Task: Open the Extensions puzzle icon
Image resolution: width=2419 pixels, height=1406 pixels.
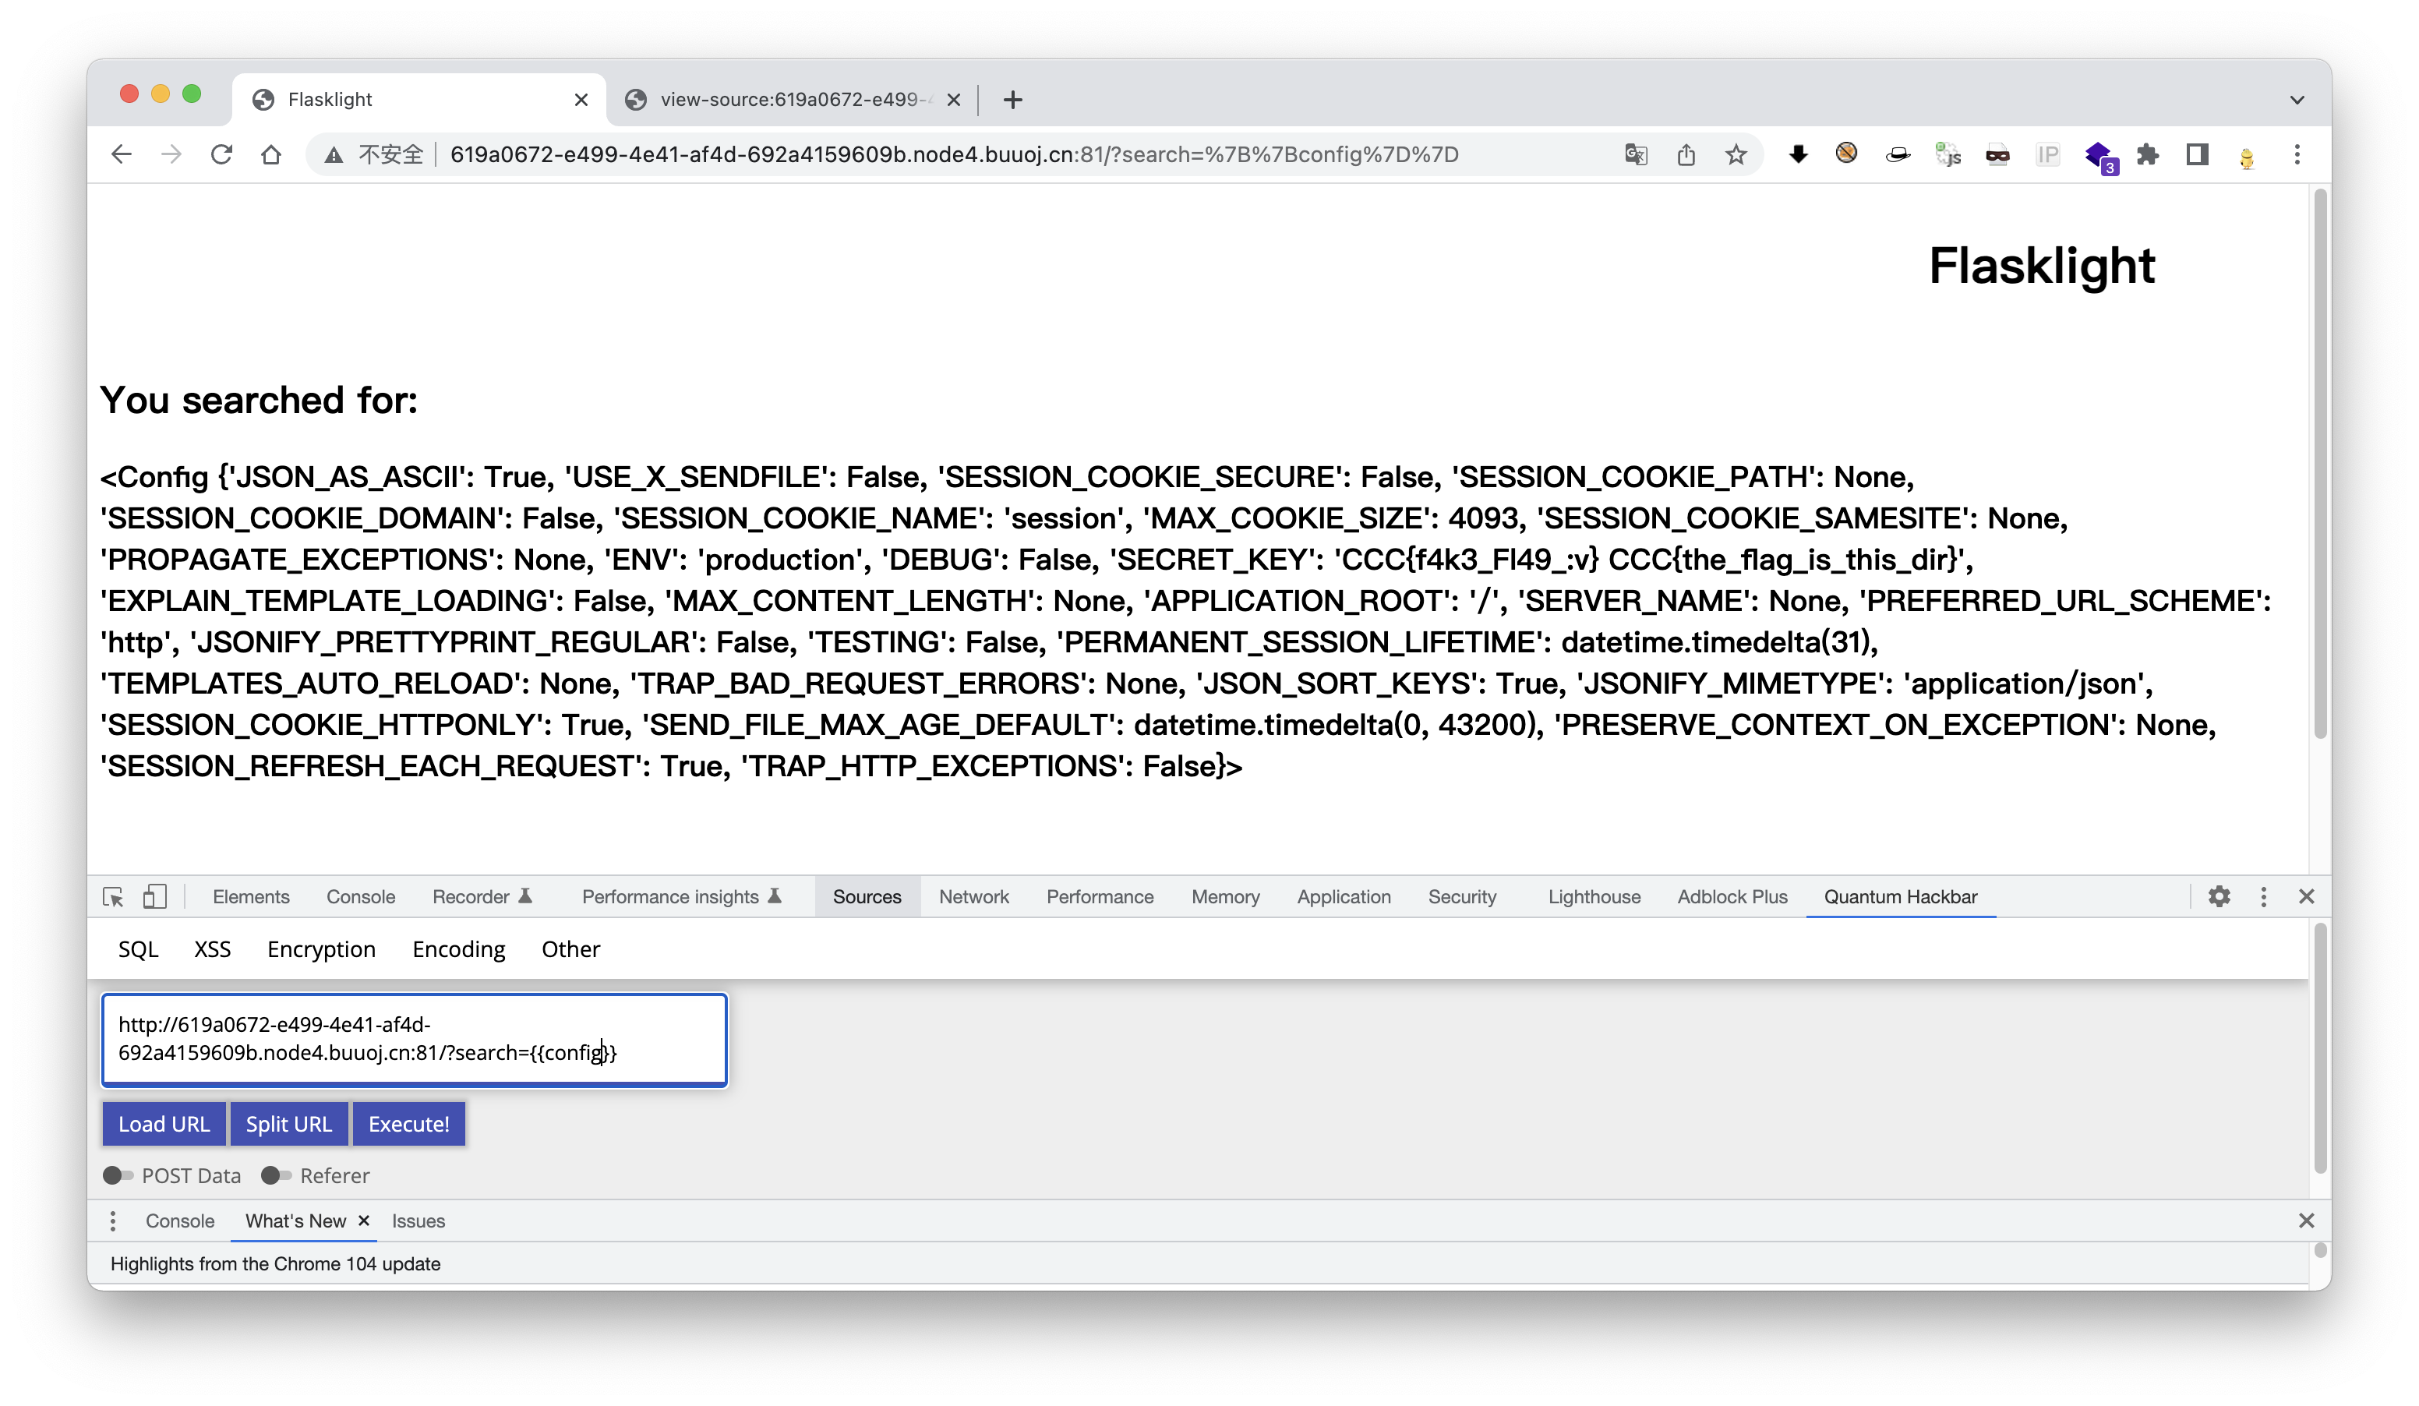Action: click(2147, 154)
